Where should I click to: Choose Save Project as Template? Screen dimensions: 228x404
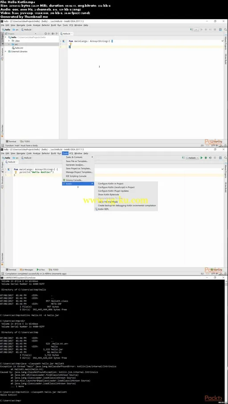point(78,168)
